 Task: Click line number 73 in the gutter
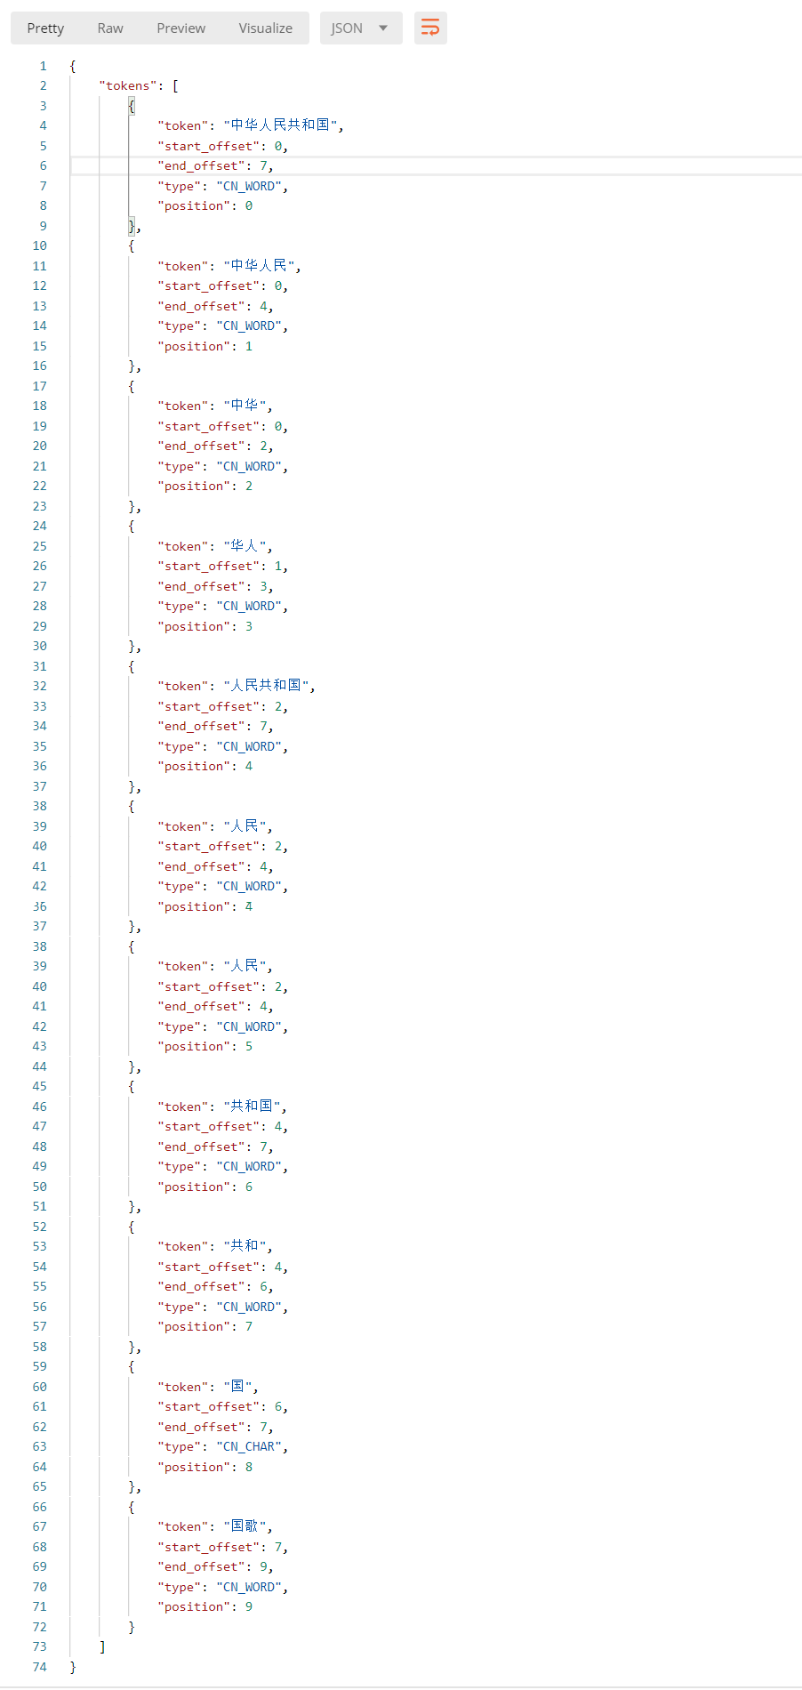tap(40, 1646)
